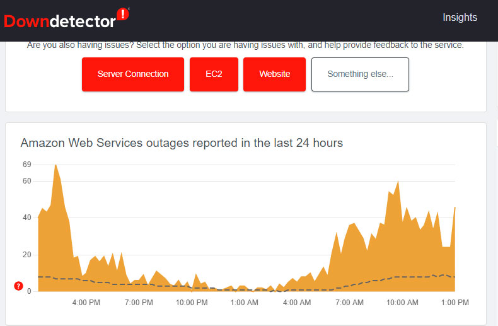Screen dimensions: 498x326
Task: Click the Downdetector logo
Action: coord(67,19)
